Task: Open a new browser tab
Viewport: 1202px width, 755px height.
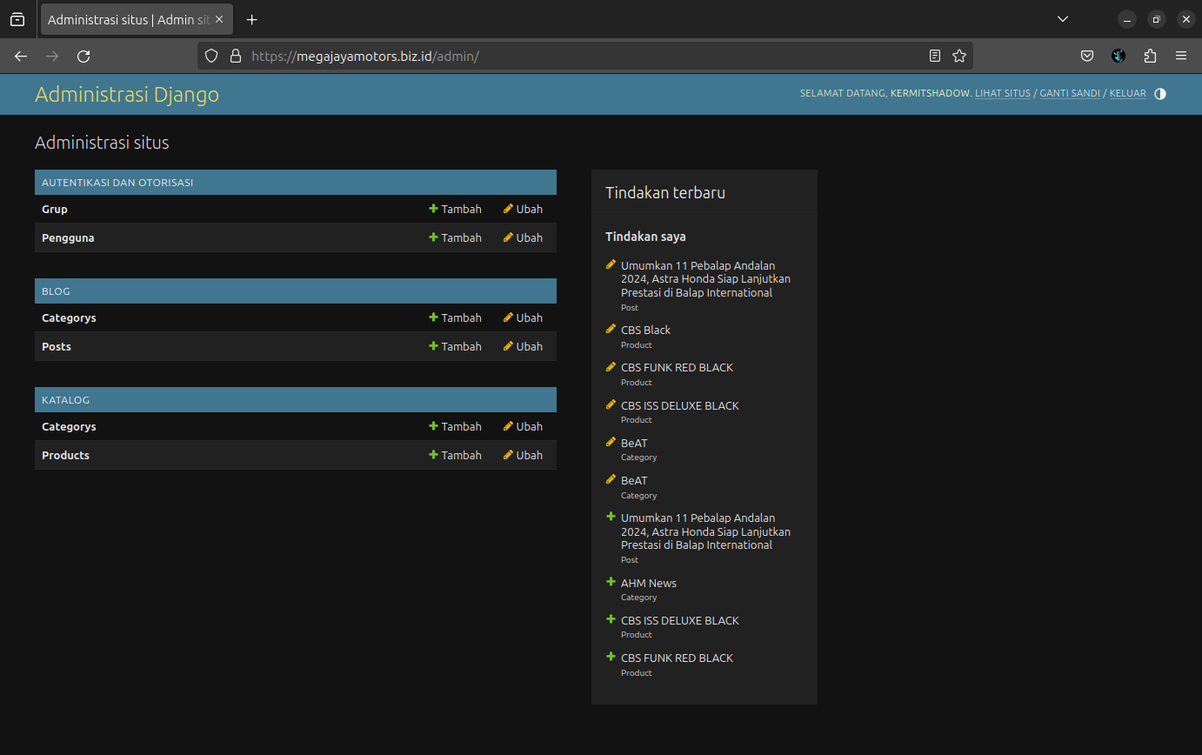Action: 252,20
